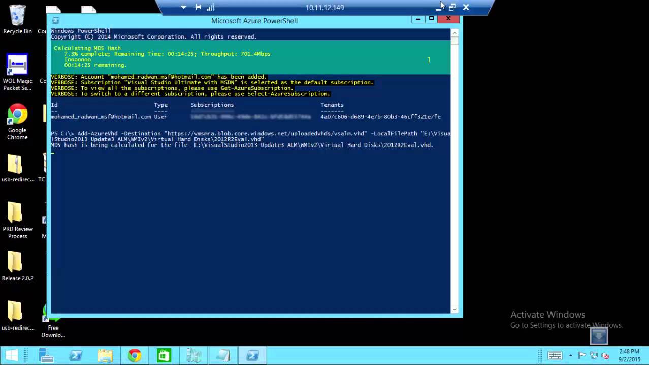649x365 pixels.
Task: Close the Microsoft Azure PowerShell window
Action: (x=448, y=19)
